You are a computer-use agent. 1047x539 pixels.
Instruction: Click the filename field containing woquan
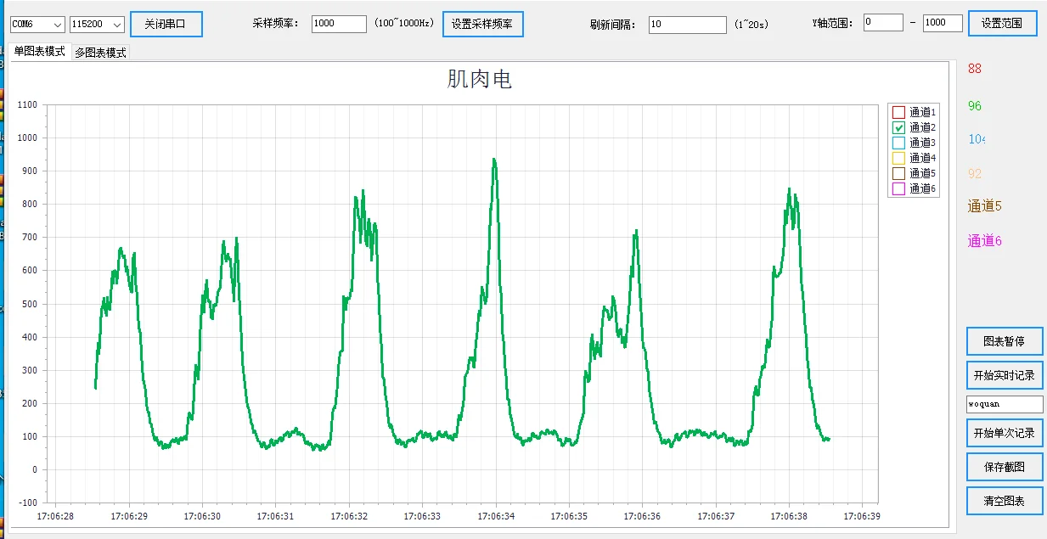point(1005,404)
